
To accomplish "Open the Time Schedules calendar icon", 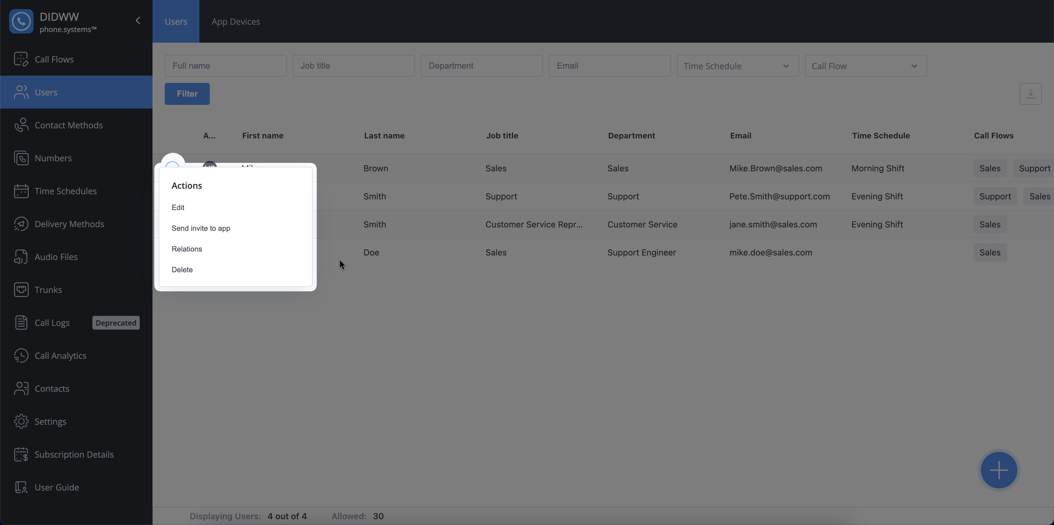I will coord(21,191).
